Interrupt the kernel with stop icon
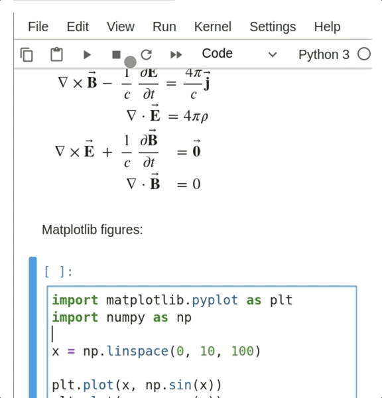The width and height of the screenshot is (382, 398). coord(116,54)
